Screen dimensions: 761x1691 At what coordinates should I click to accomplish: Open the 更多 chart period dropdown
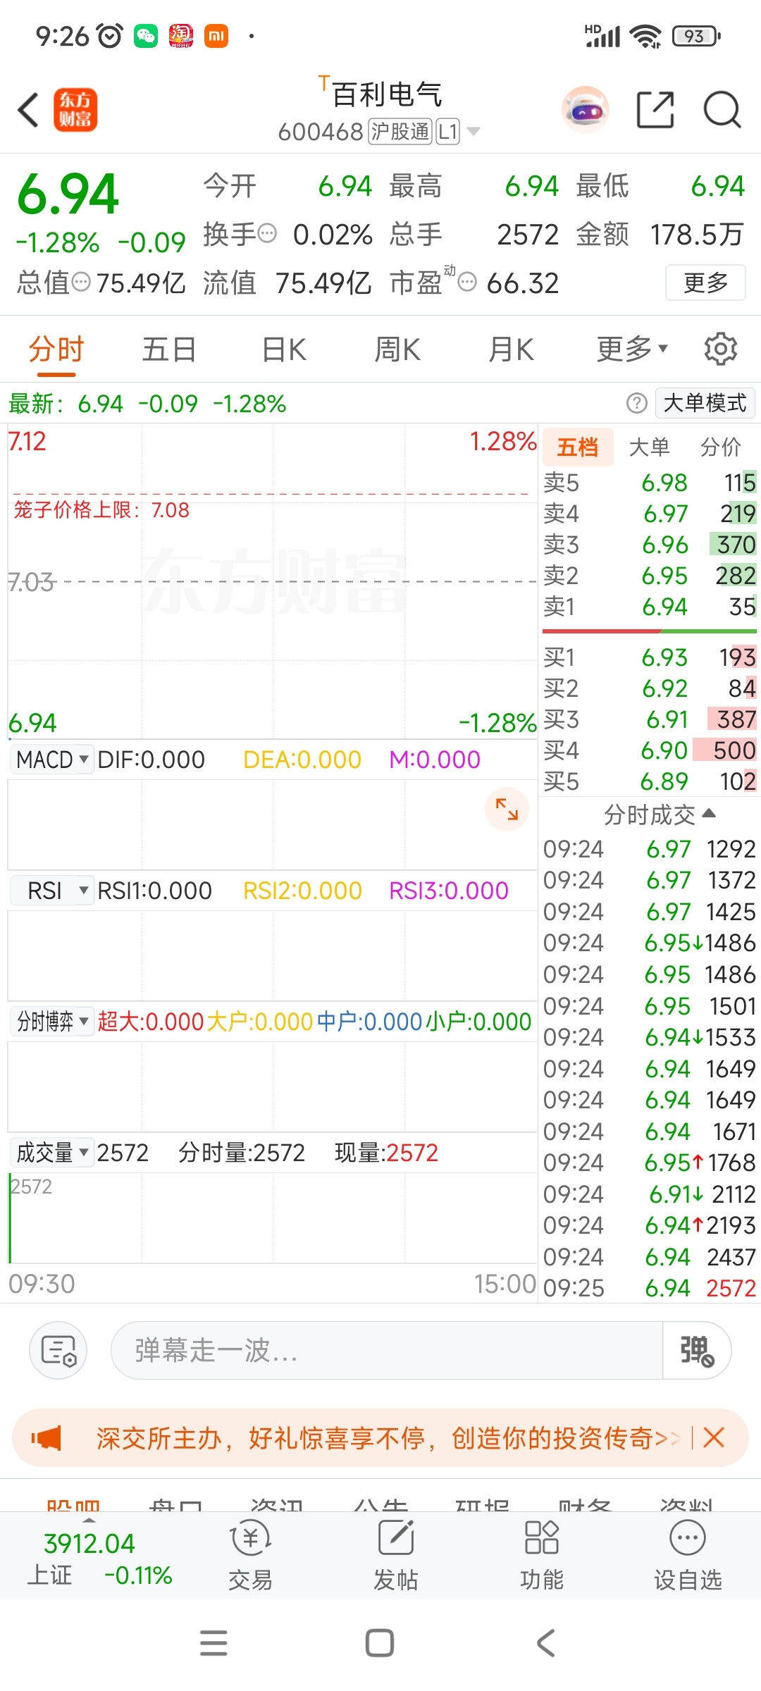632,349
